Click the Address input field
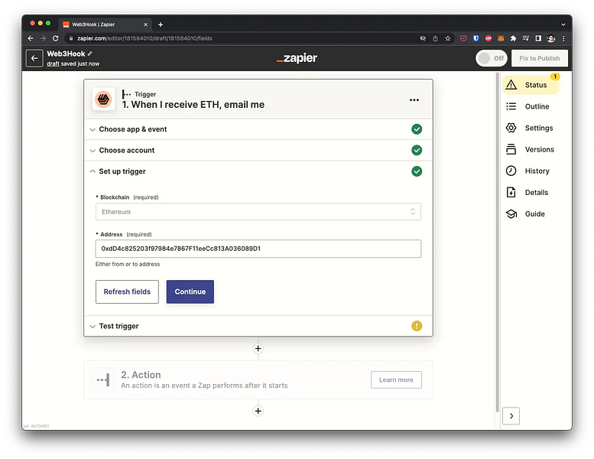 258,249
